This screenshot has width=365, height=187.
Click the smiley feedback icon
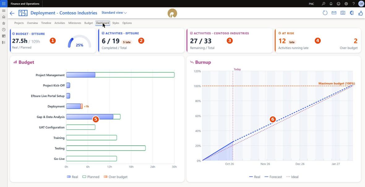(x=338, y=4)
